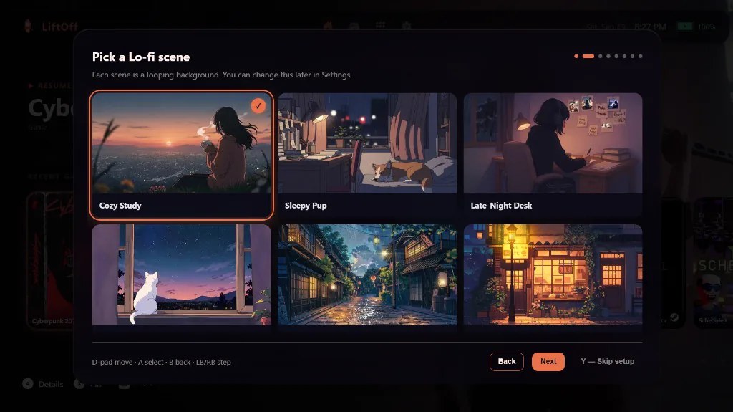Viewport: 733px width, 412px height.
Task: Click the LiftOff rocket logo behind dialog
Action: (29, 27)
